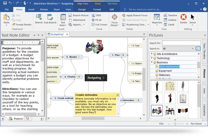208x136 pixels.
Task: Open the Share ribbon tab
Action: pos(57,9)
